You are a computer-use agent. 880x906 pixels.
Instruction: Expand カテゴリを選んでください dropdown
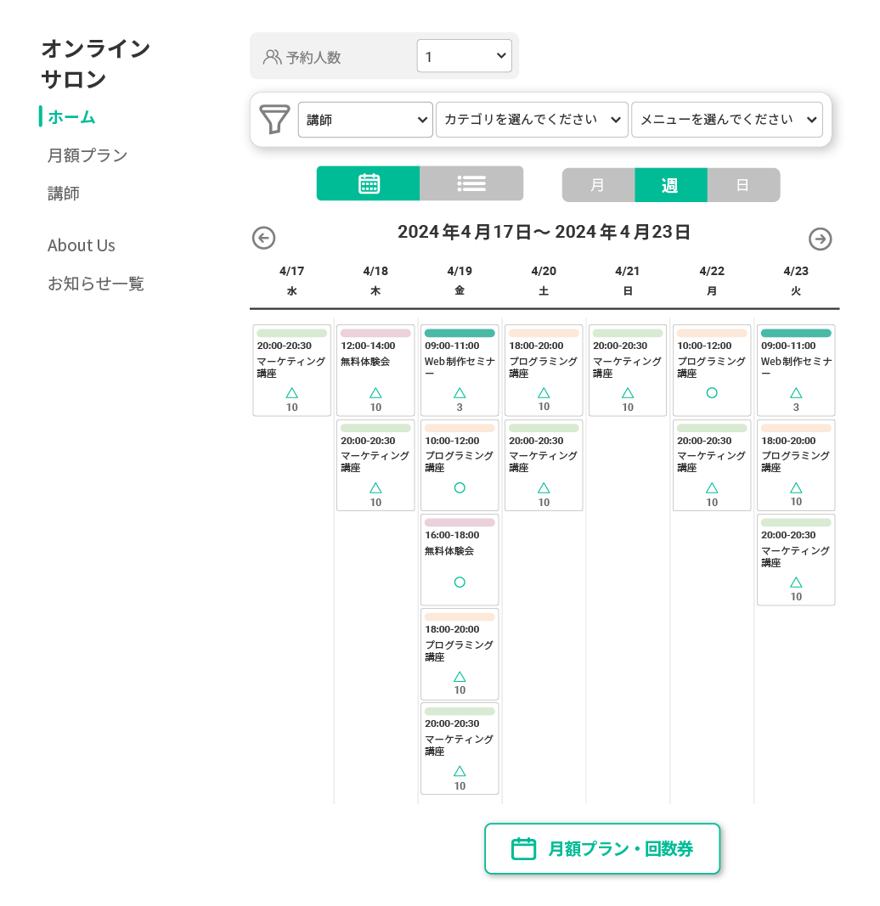pyautogui.click(x=532, y=120)
